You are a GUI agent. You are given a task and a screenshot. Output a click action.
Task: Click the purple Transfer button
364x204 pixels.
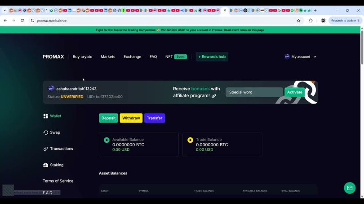155,118
